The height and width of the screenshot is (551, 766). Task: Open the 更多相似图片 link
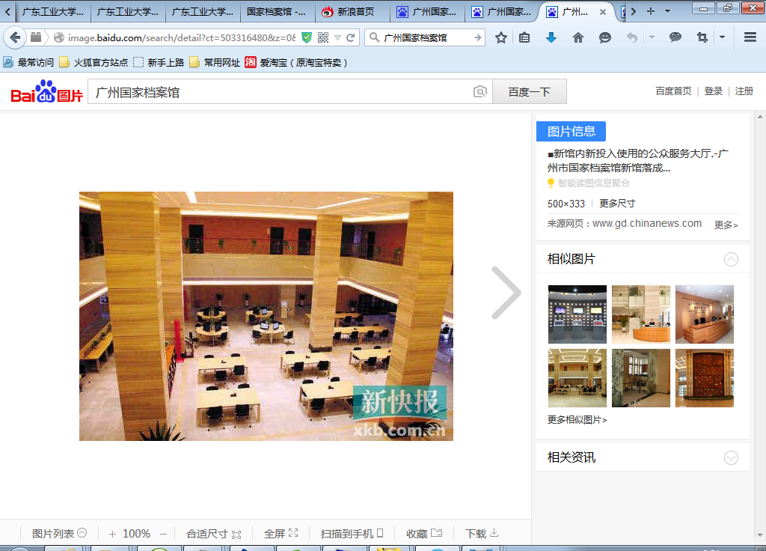[577, 420]
